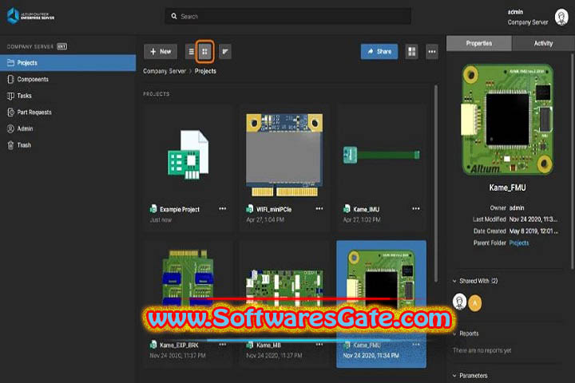Click the Example Project name label

coord(180,209)
